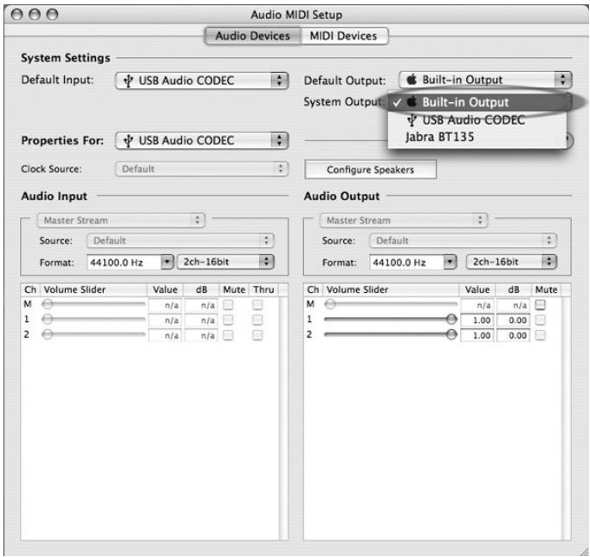Click Audio Output master channel M volume slider
The width and height of the screenshot is (590, 557).
click(391, 304)
